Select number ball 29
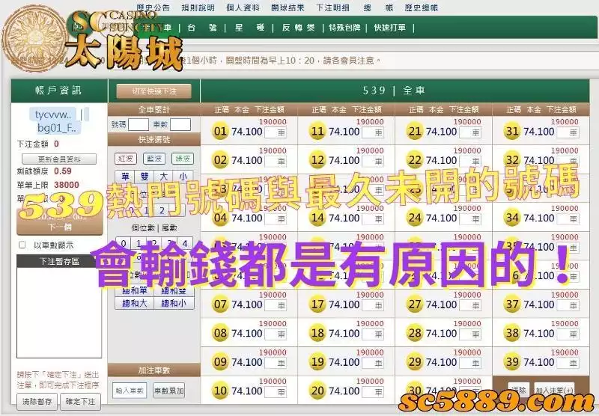Image resolution: width=599 pixels, height=416 pixels. [x=415, y=362]
